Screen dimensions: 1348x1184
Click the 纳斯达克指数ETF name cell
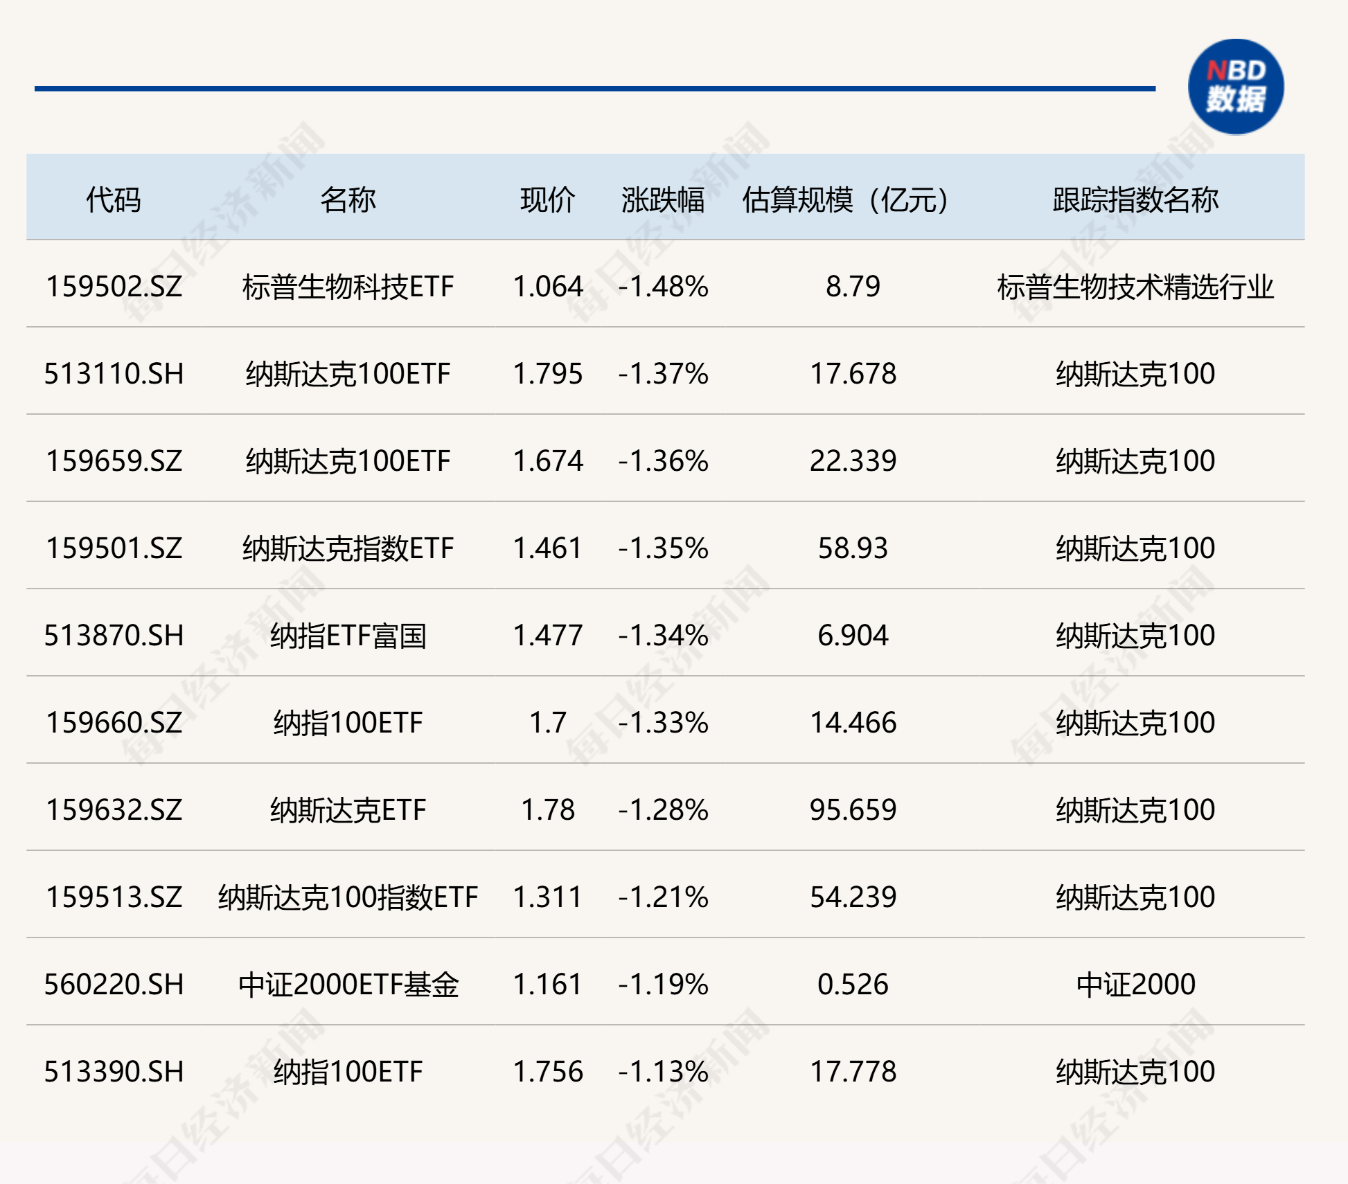tap(348, 548)
